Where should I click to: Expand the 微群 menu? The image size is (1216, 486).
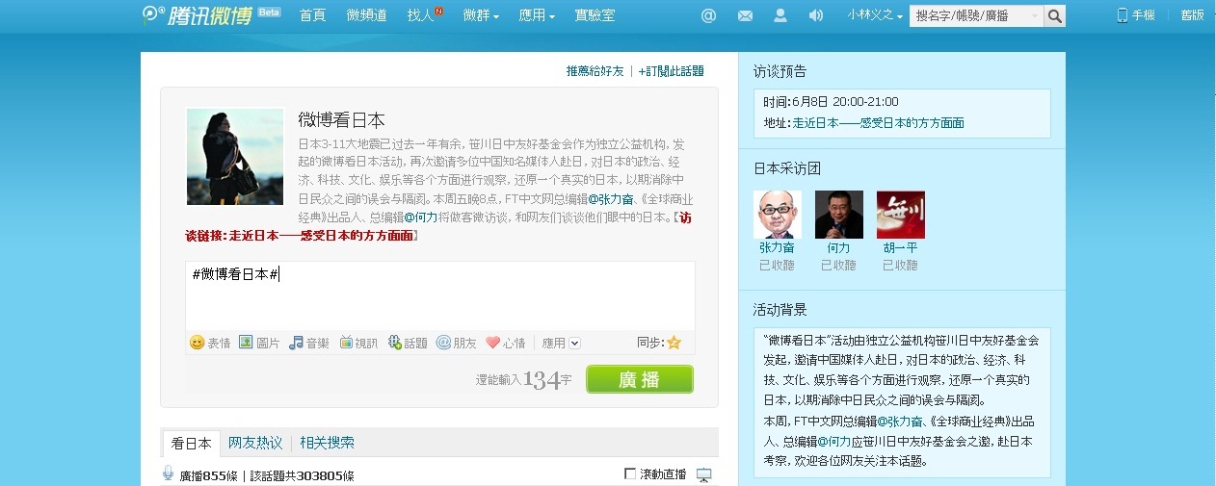(x=481, y=15)
